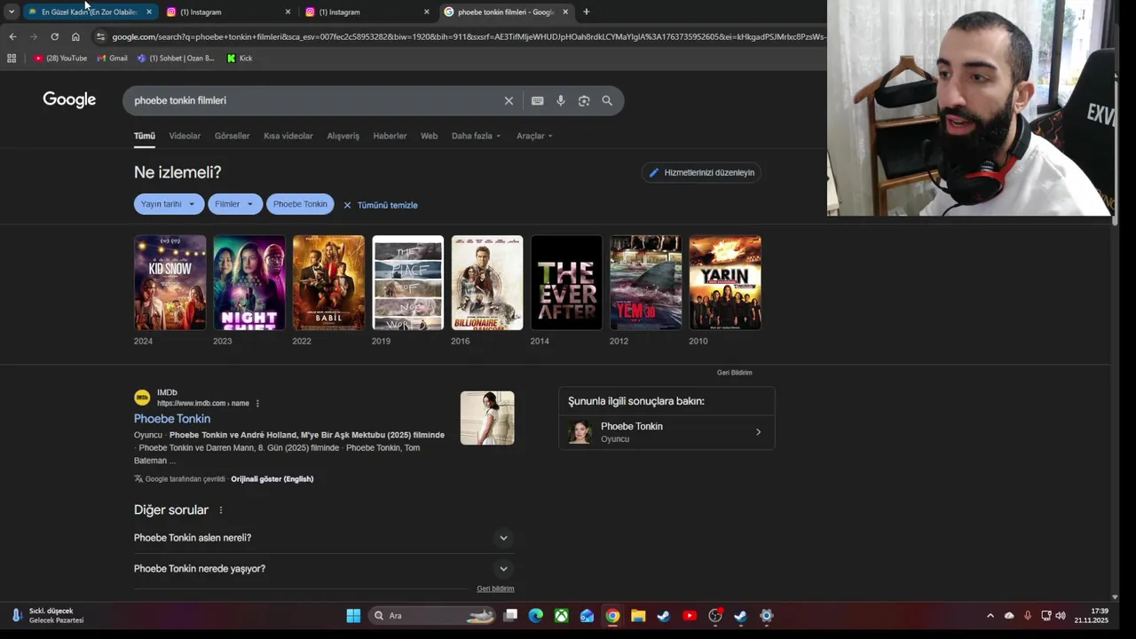Viewport: 1136px width, 639px height.
Task: Open the Web search tab
Action: [x=429, y=136]
